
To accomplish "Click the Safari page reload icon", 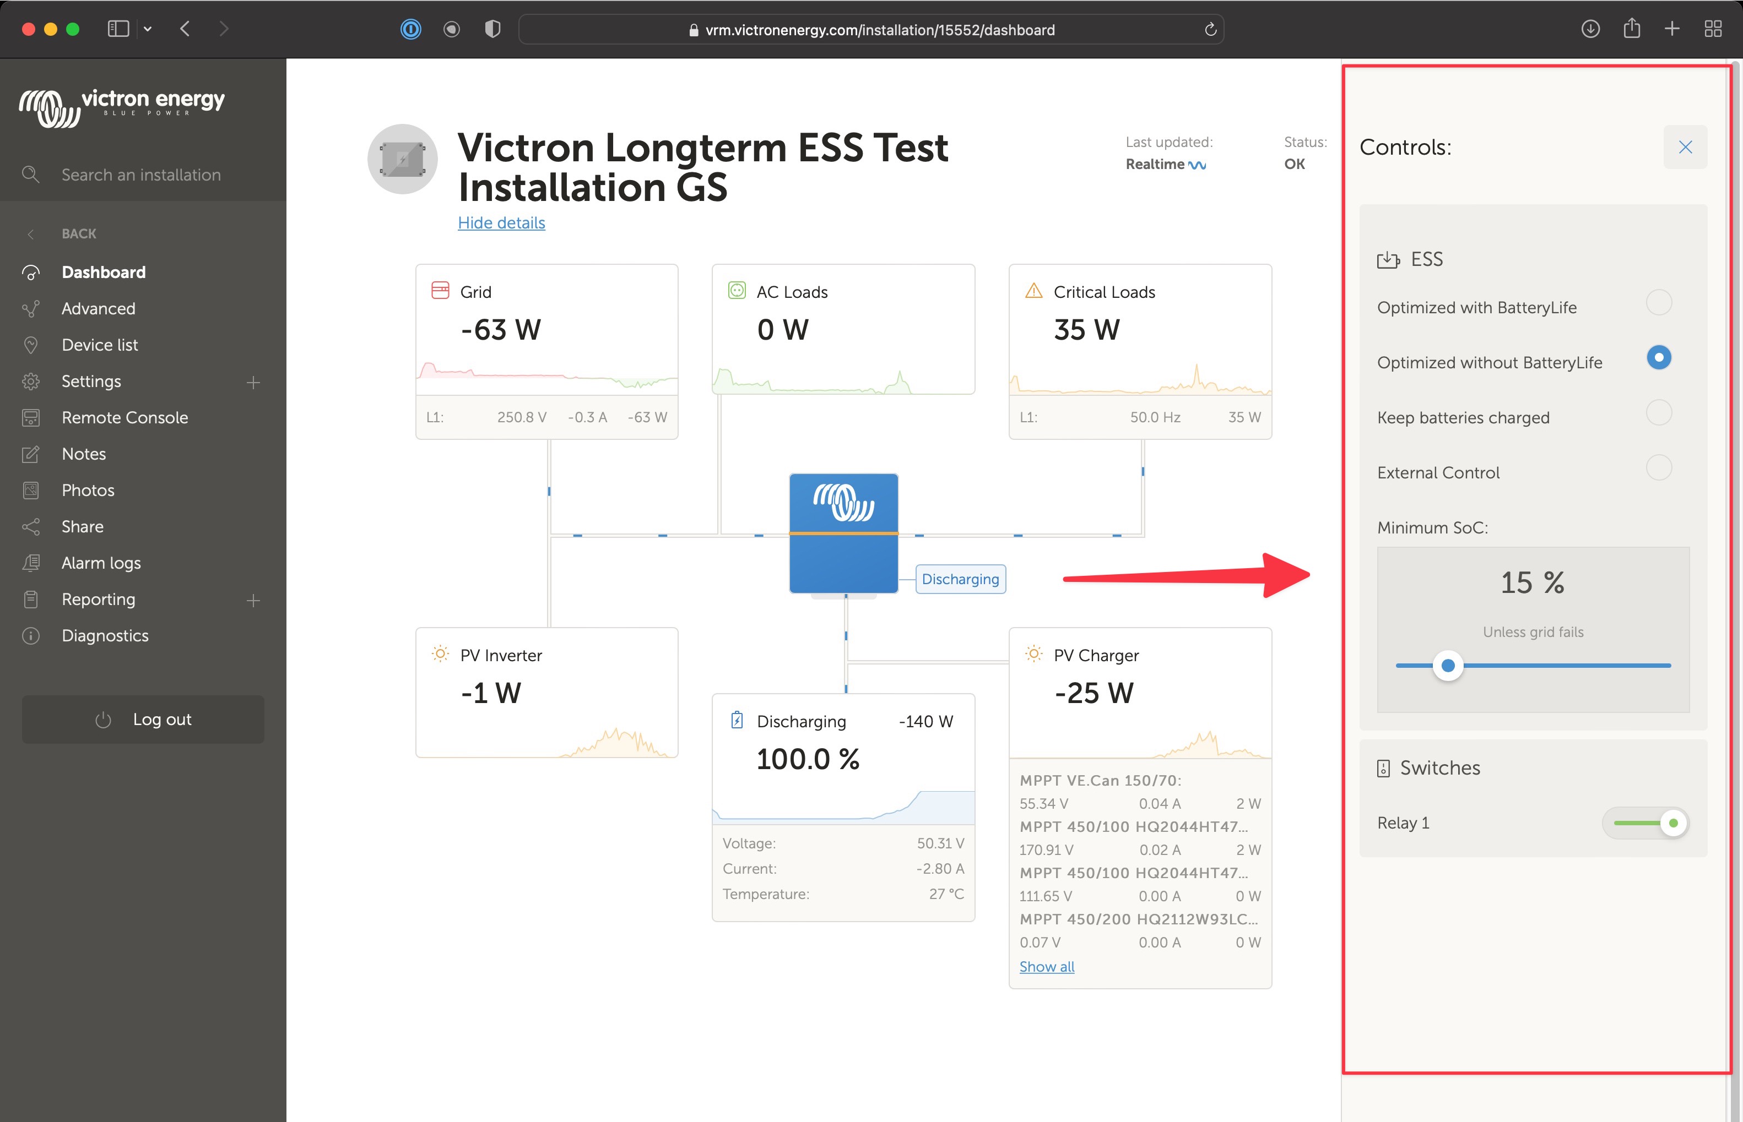I will 1210,29.
